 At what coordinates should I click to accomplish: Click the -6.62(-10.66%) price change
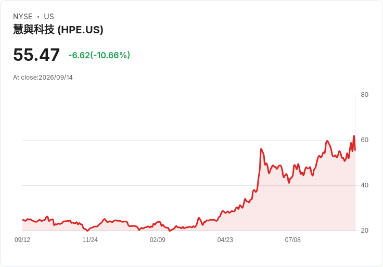point(99,55)
